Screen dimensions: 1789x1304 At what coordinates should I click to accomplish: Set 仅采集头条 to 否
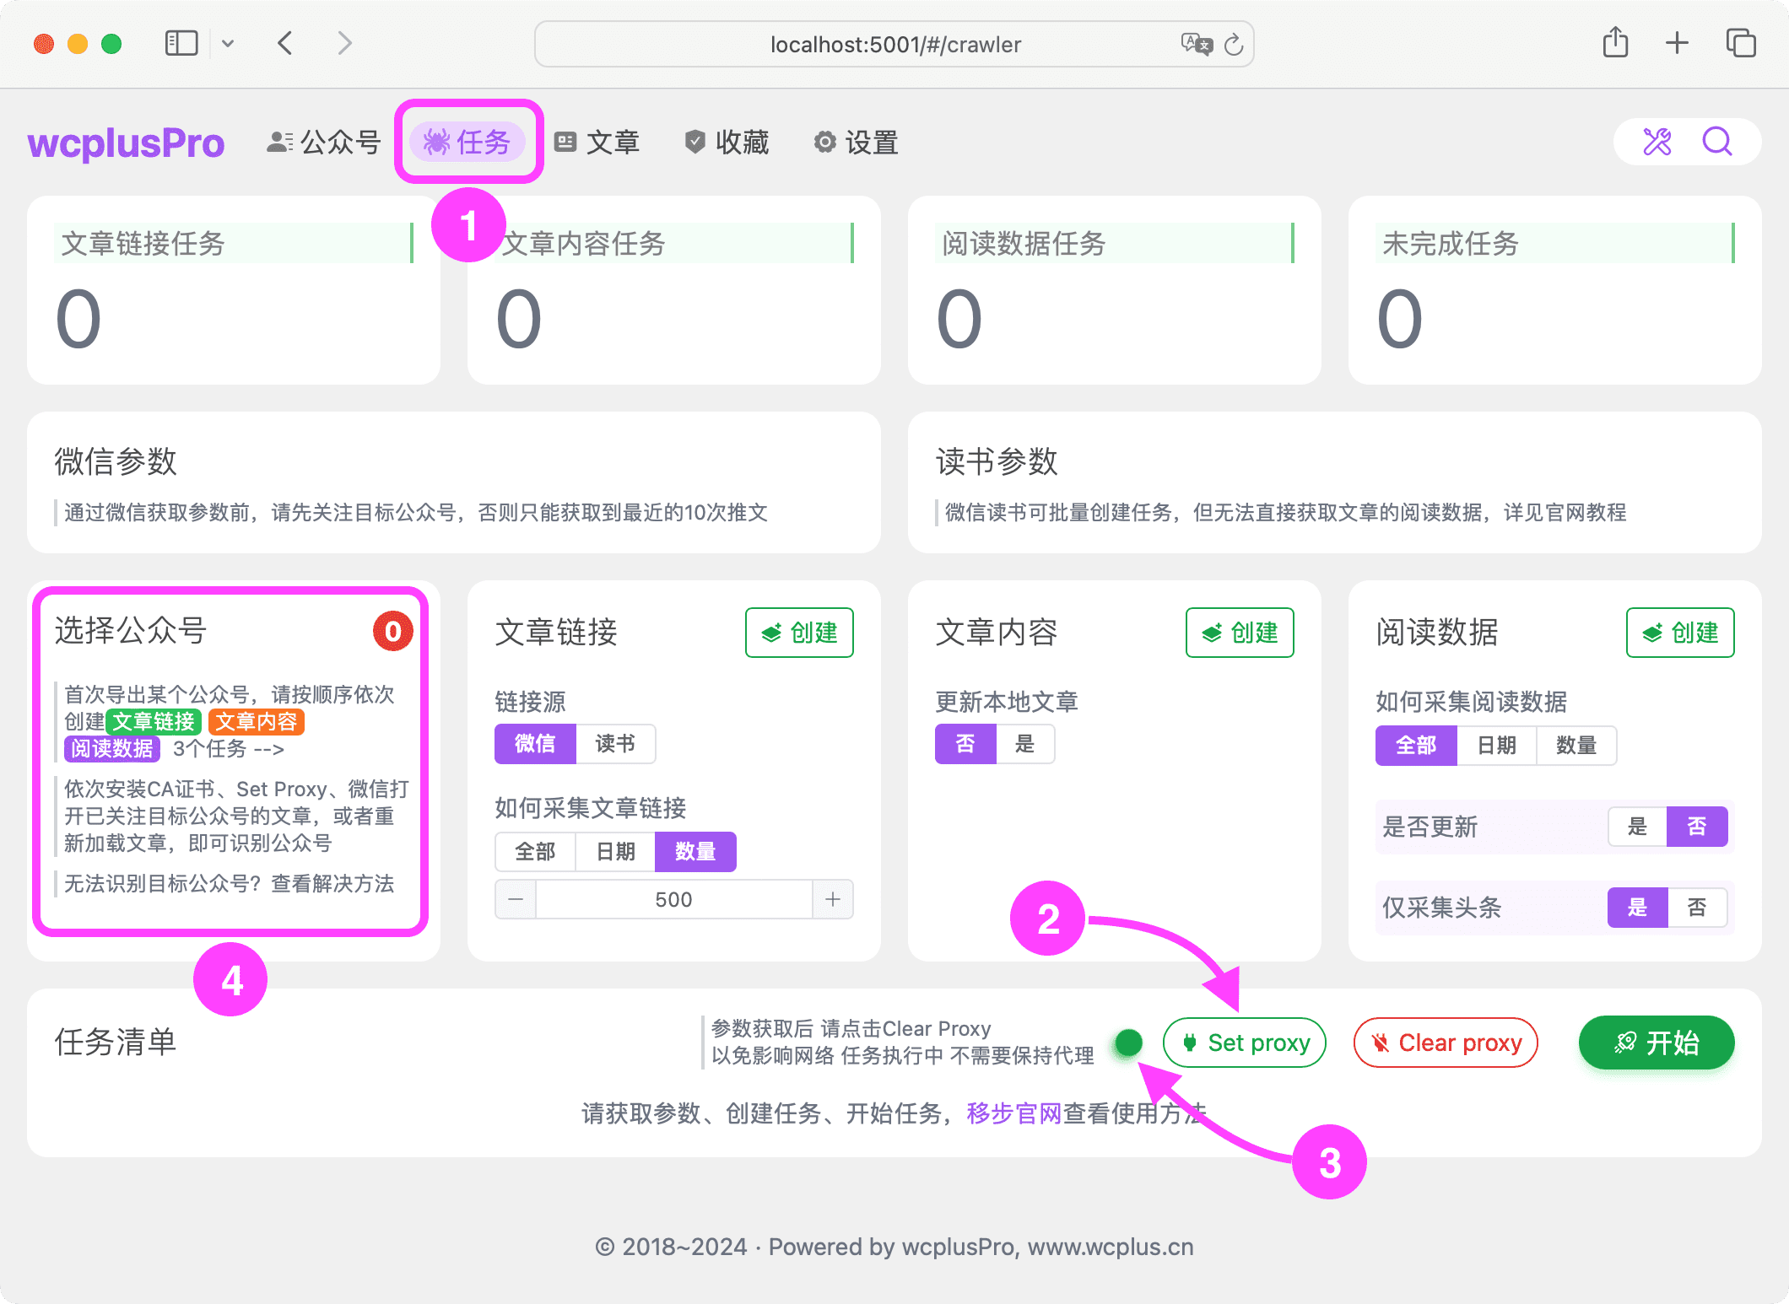tap(1698, 908)
